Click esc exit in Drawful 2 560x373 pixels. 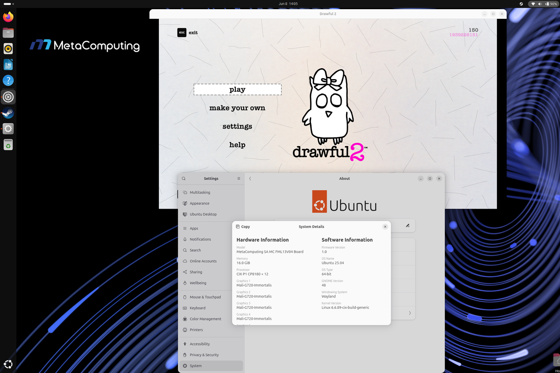(x=188, y=32)
